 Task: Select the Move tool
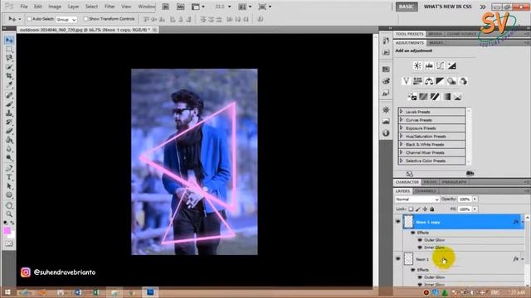pos(9,41)
